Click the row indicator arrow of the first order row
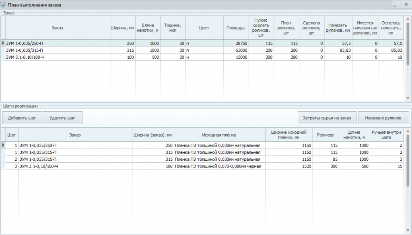The width and height of the screenshot is (412, 235). 3,43
